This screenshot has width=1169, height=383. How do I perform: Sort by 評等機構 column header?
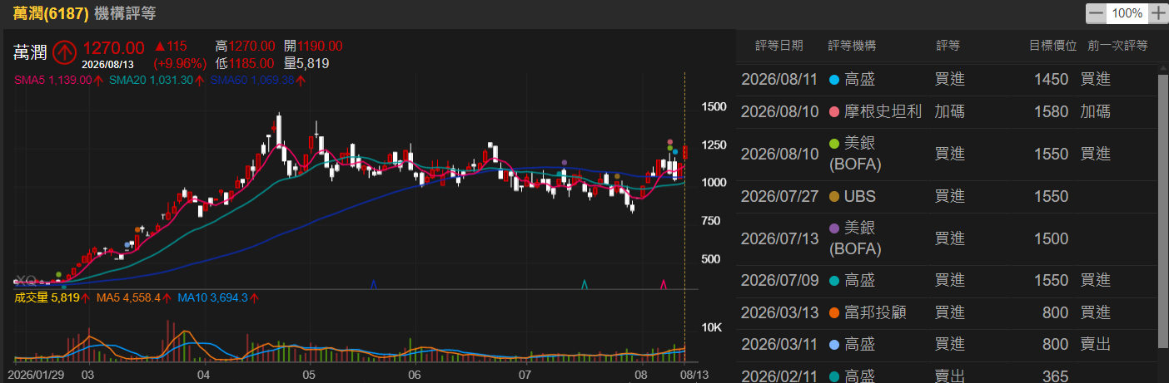point(852,46)
